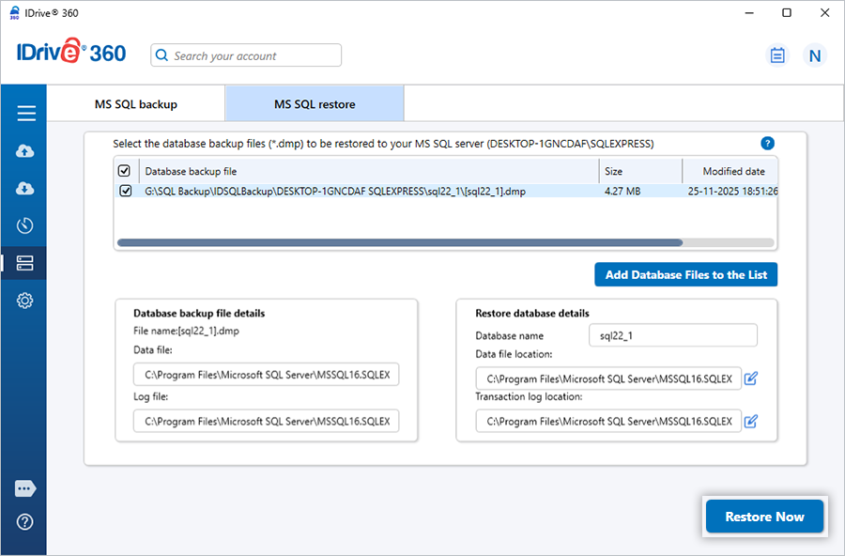Open the scheduler clock icon
Image resolution: width=845 pixels, height=556 pixels.
click(25, 225)
